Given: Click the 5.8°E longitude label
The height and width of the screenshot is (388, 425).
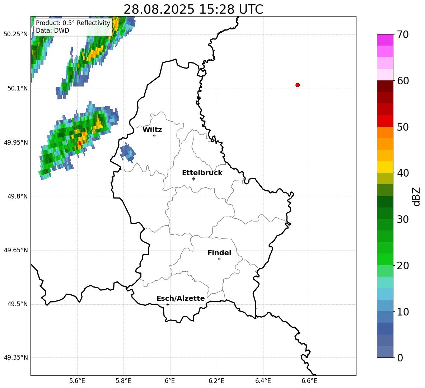Looking at the screenshot, I should point(123,381).
